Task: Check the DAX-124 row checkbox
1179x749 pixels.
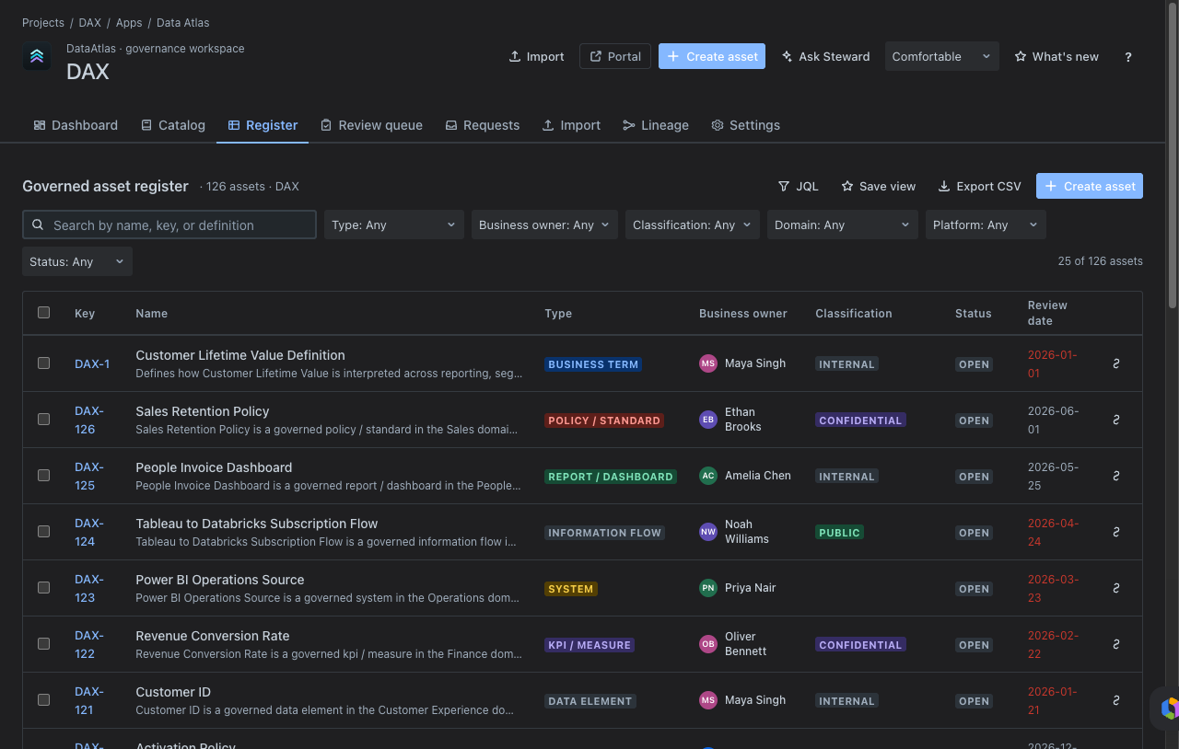Action: [43, 532]
